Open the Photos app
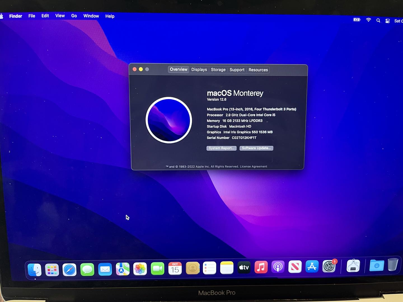Screen dimensions: 403x302 (140, 269)
